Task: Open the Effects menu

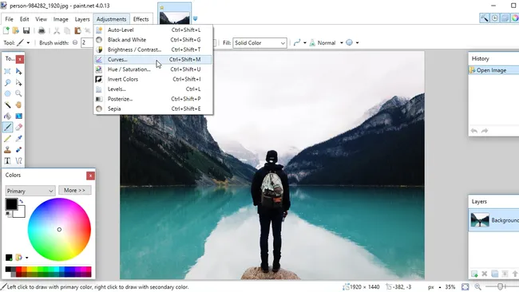Action: [x=141, y=19]
